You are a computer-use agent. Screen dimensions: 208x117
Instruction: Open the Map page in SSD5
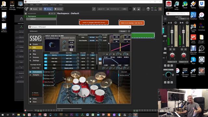[x=35, y=54]
